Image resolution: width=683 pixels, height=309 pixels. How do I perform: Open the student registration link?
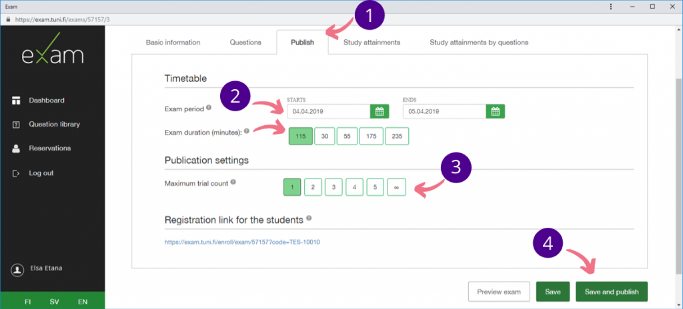tap(242, 242)
